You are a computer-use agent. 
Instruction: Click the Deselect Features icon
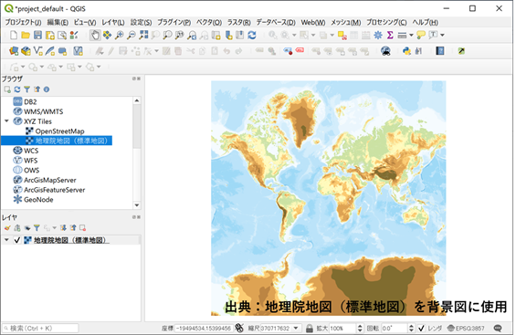pos(342,36)
